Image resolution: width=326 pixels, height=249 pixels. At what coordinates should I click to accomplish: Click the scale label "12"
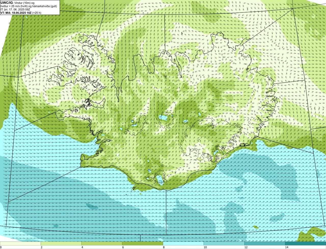246,247
